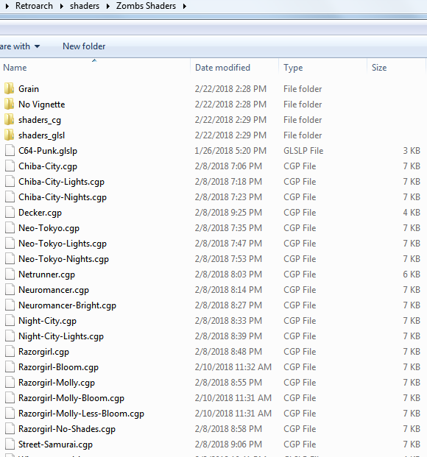Click file icon for Chiba-City-Nights.cgp
Screen dimensions: 427x457
pos(10,196)
